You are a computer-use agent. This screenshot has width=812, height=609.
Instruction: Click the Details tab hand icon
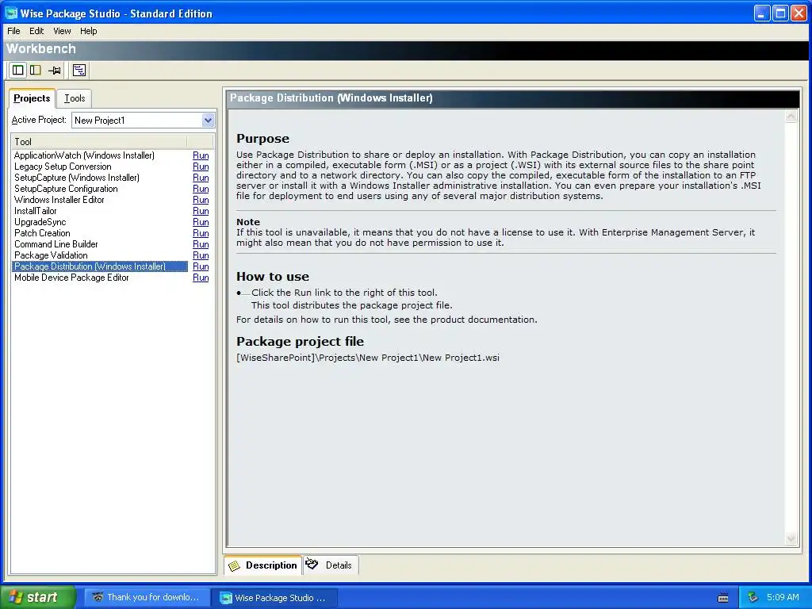pos(312,564)
